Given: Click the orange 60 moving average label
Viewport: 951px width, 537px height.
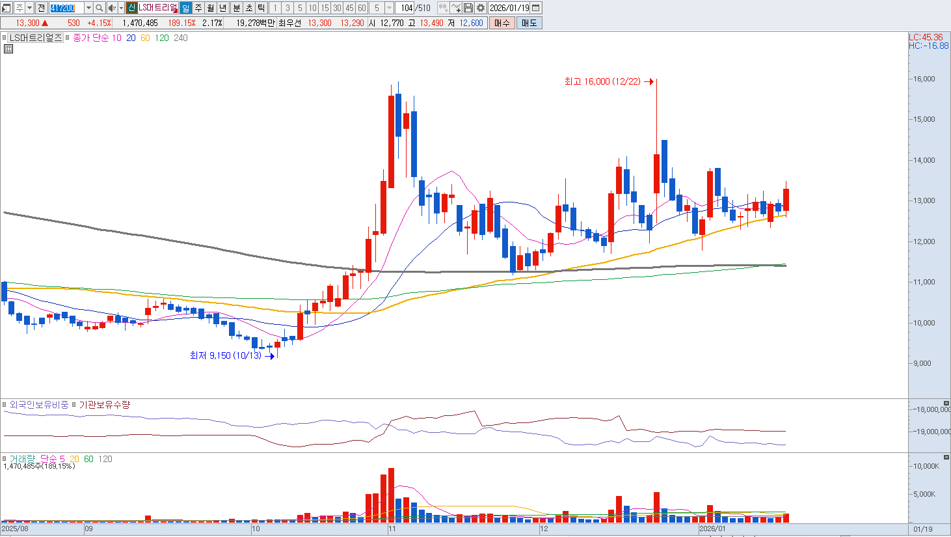Looking at the screenshot, I should [145, 38].
